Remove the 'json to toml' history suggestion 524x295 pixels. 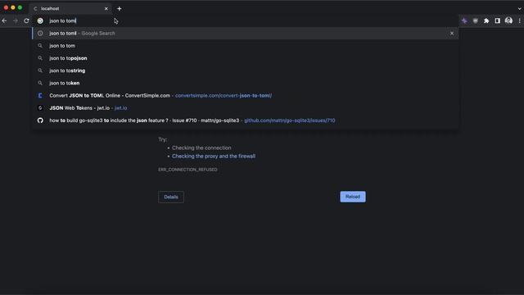(452, 33)
